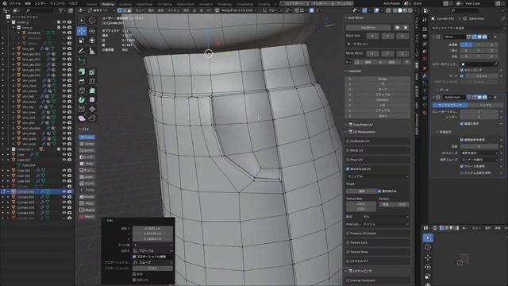Click the AutoMirror button
Image resolution: width=508 pixels, height=286 pixels.
pos(368,28)
